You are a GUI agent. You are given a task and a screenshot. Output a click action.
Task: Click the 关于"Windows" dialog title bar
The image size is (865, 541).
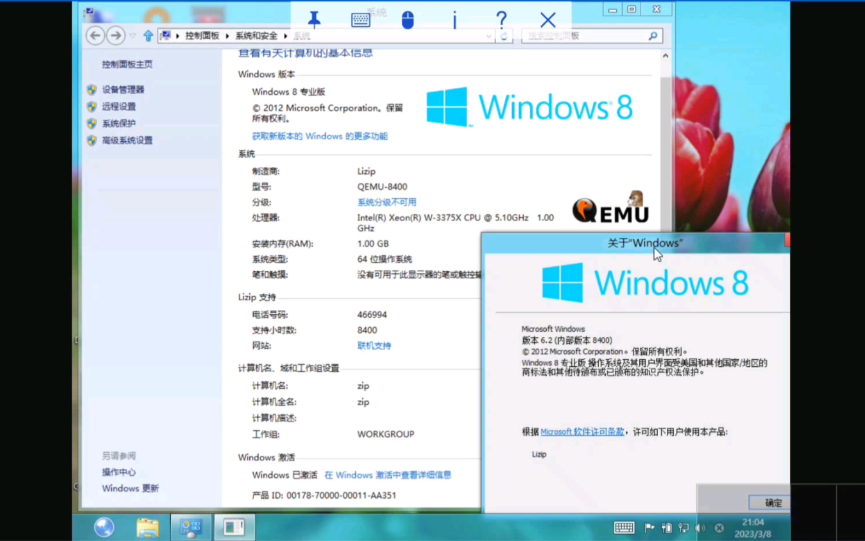(636, 243)
